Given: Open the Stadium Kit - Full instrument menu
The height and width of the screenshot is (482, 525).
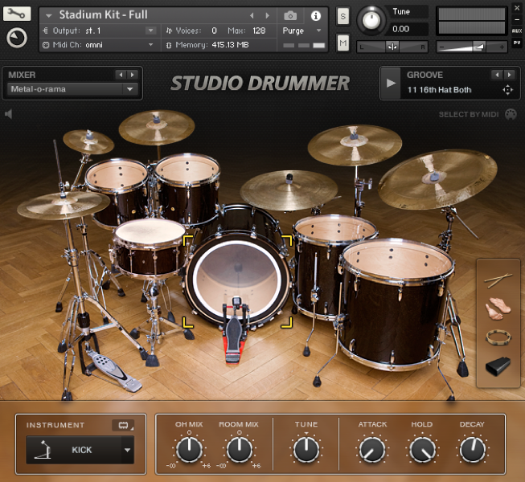Looking at the screenshot, I should click(x=103, y=15).
